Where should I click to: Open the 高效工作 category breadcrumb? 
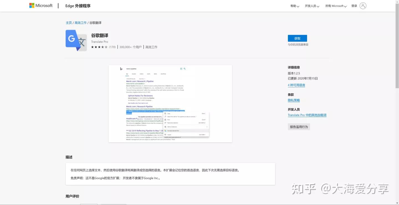click(80, 22)
